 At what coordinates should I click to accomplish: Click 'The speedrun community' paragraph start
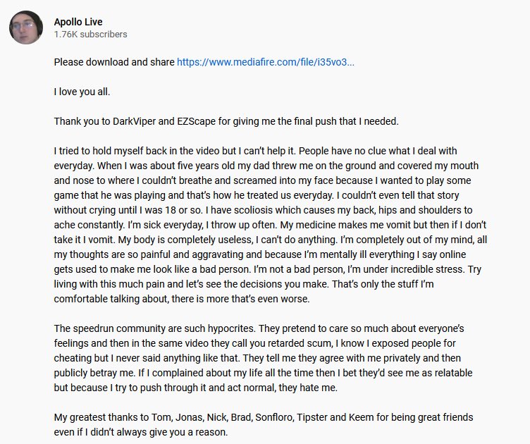[107, 328]
